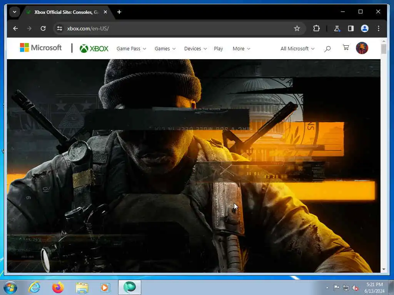Click the browser forward arrow

(29, 28)
